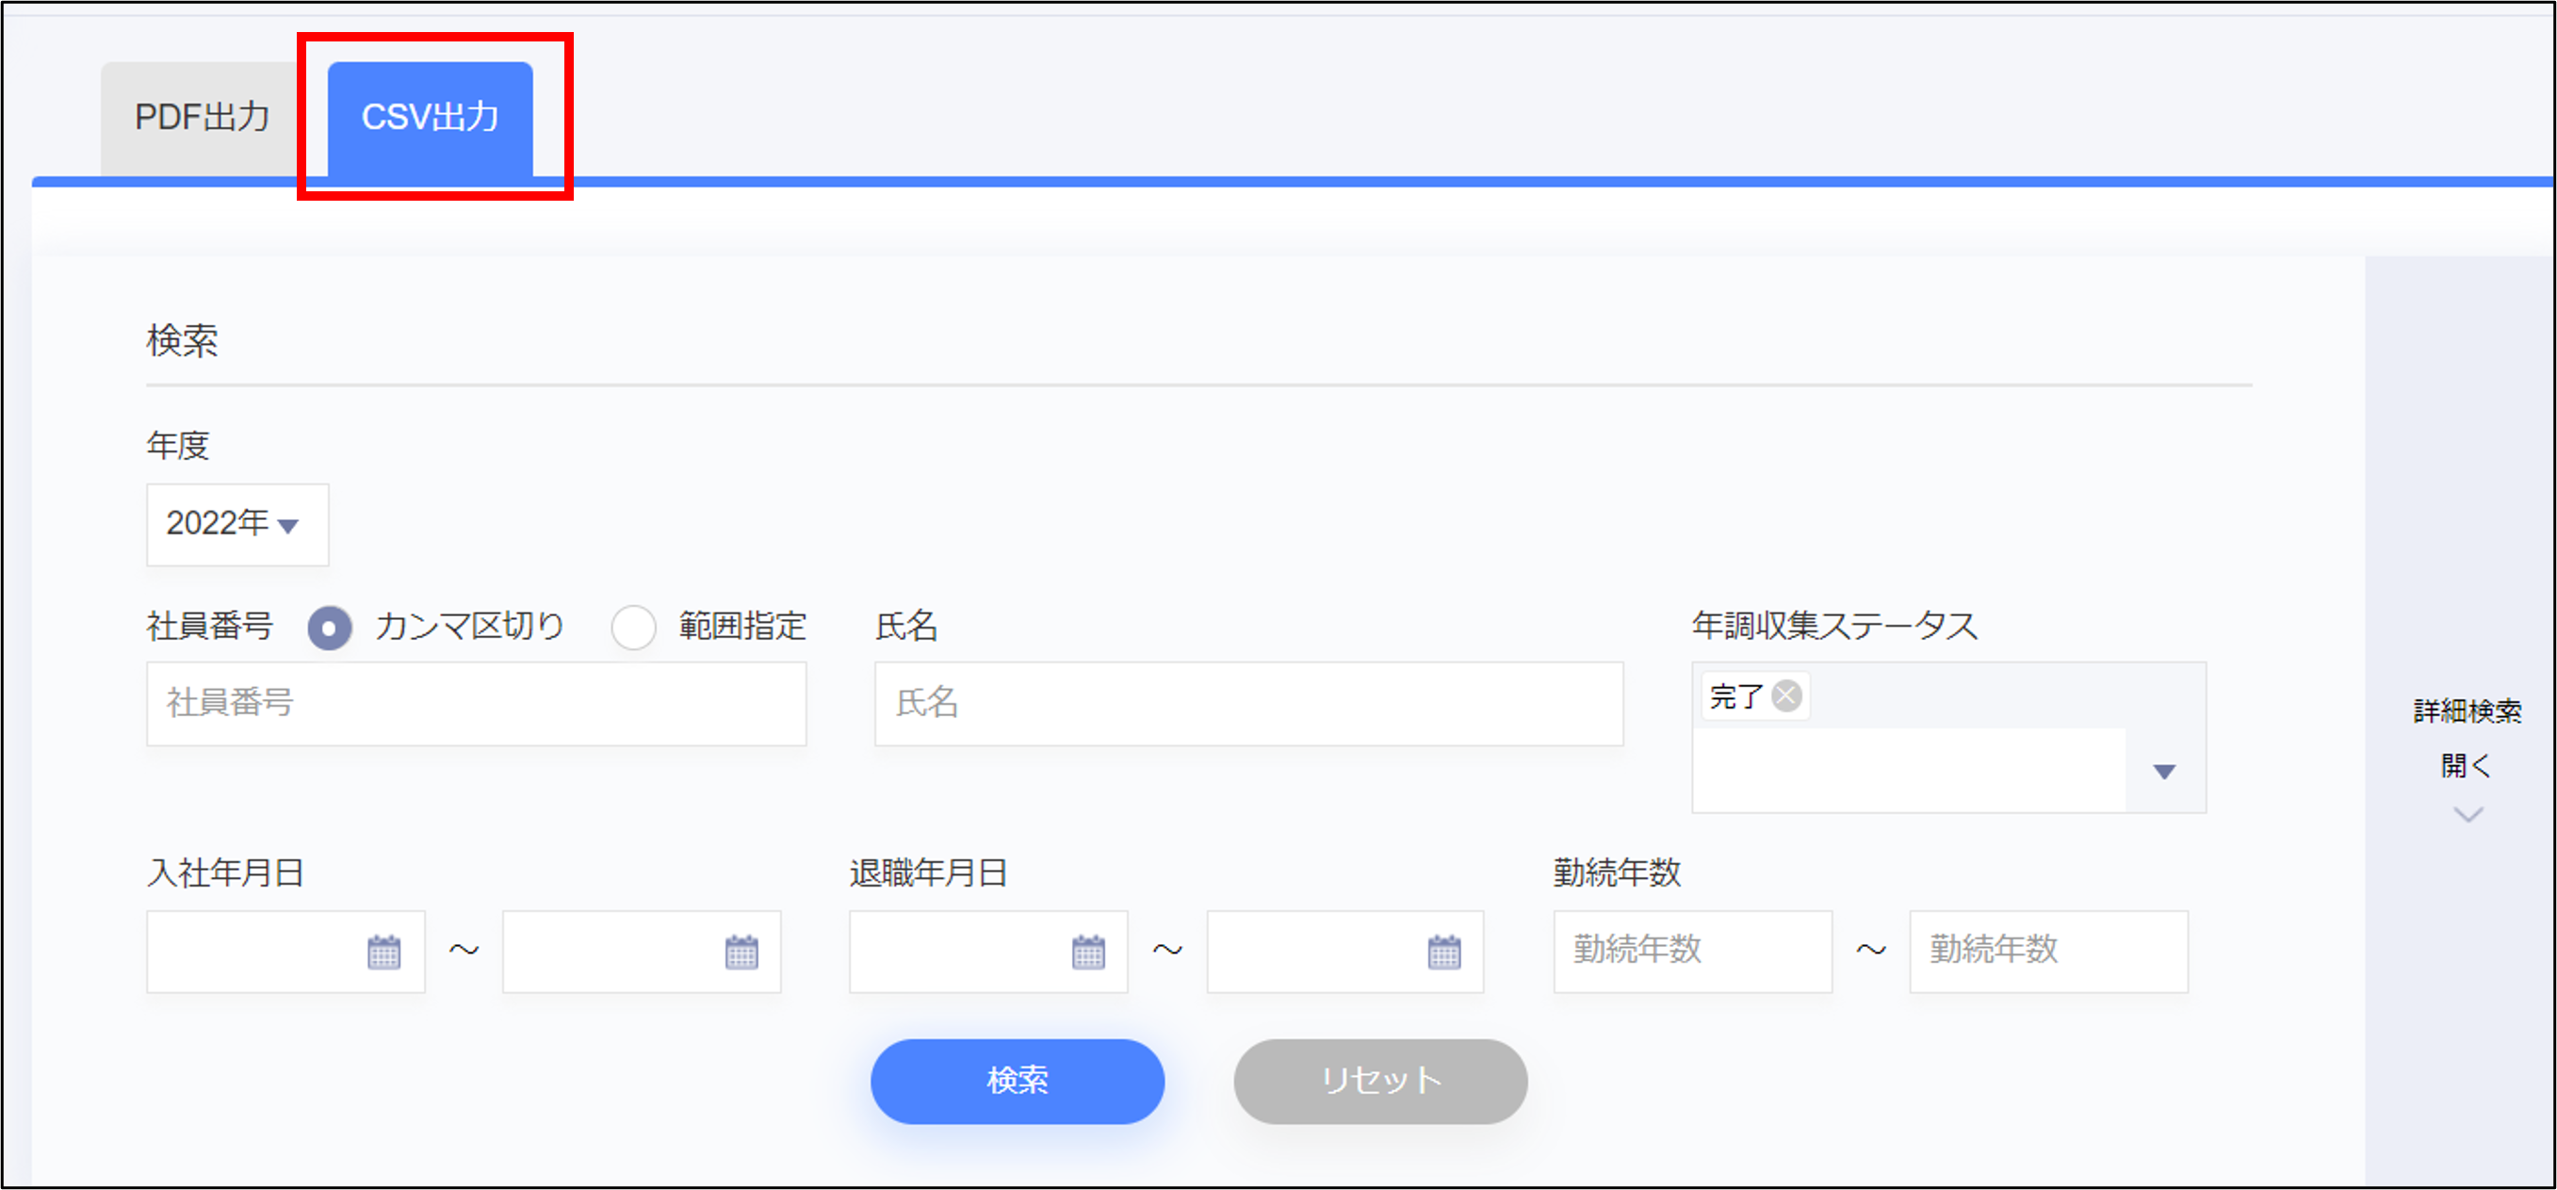The width and height of the screenshot is (2557, 1190).
Task: Open the hire date end calendar icon
Action: click(x=741, y=952)
